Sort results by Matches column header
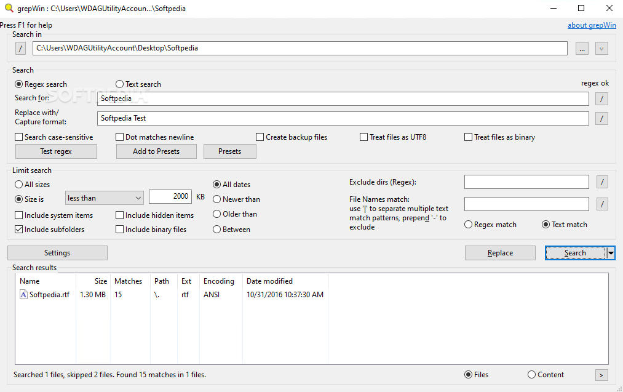623x392 pixels. 130,281
